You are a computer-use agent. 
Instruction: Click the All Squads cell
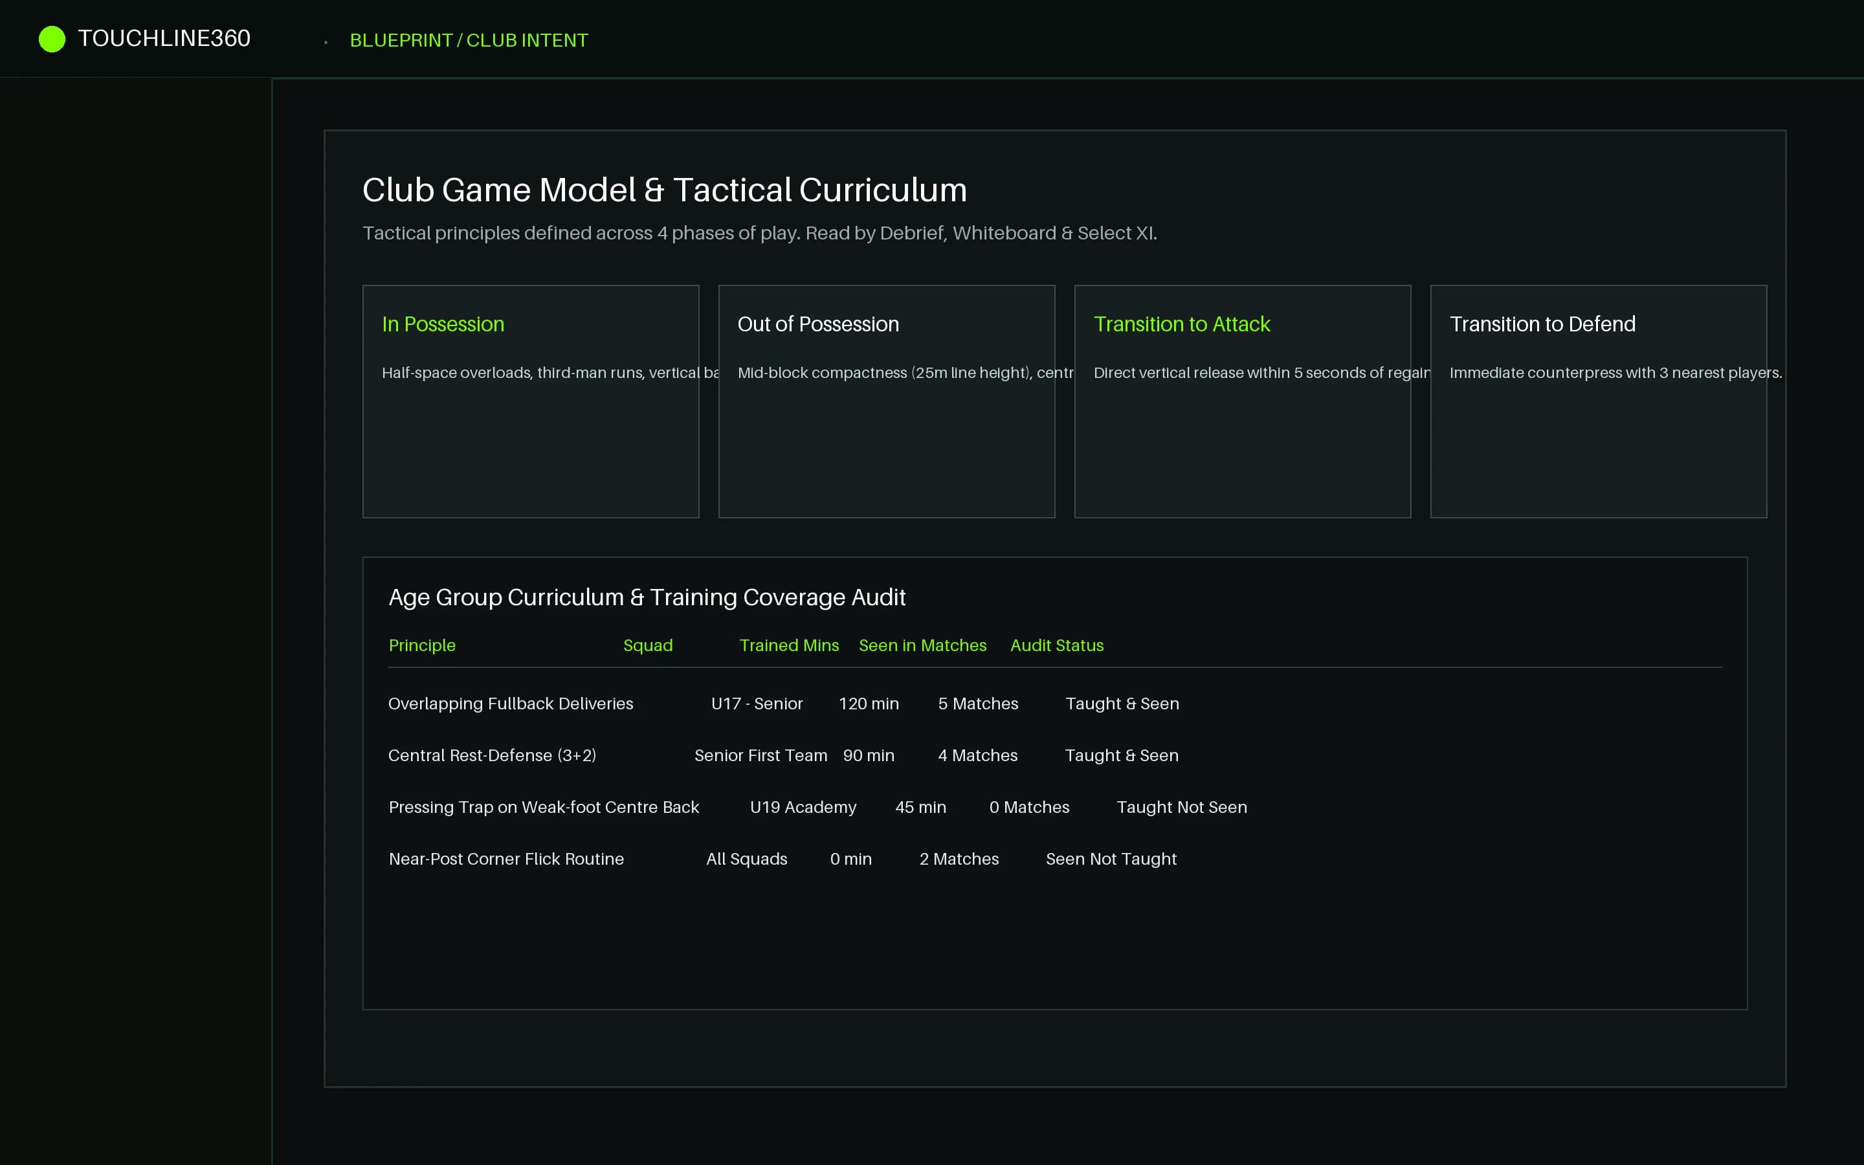746,858
